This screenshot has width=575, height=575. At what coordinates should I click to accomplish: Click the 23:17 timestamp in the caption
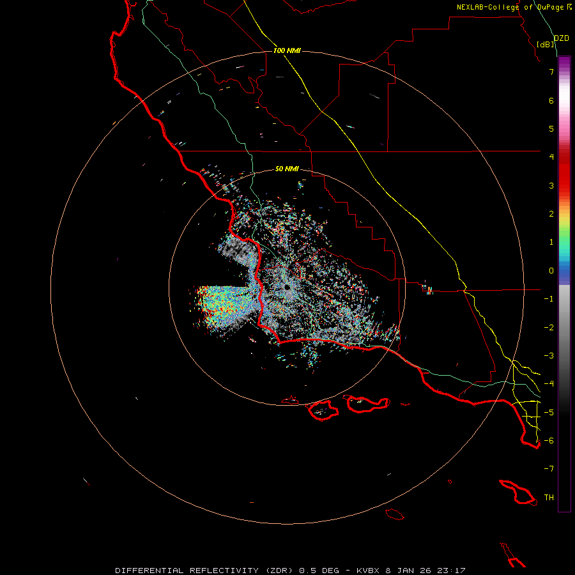click(453, 571)
